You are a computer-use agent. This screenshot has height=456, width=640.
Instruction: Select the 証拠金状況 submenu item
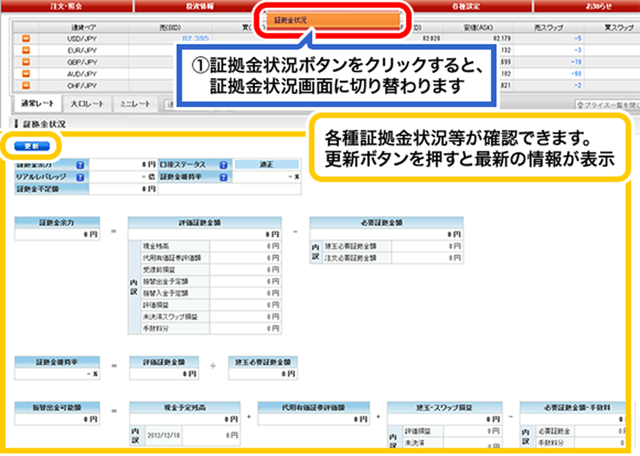click(x=289, y=21)
